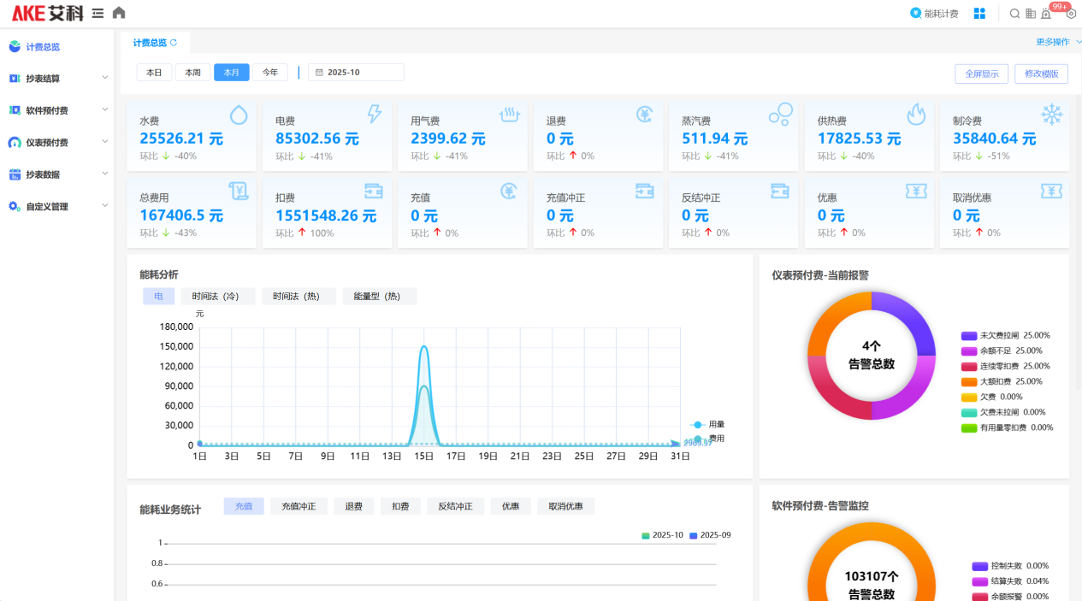Viewport: 1082px width, 601px height.
Task: Click the blue grid apps icon
Action: [980, 14]
